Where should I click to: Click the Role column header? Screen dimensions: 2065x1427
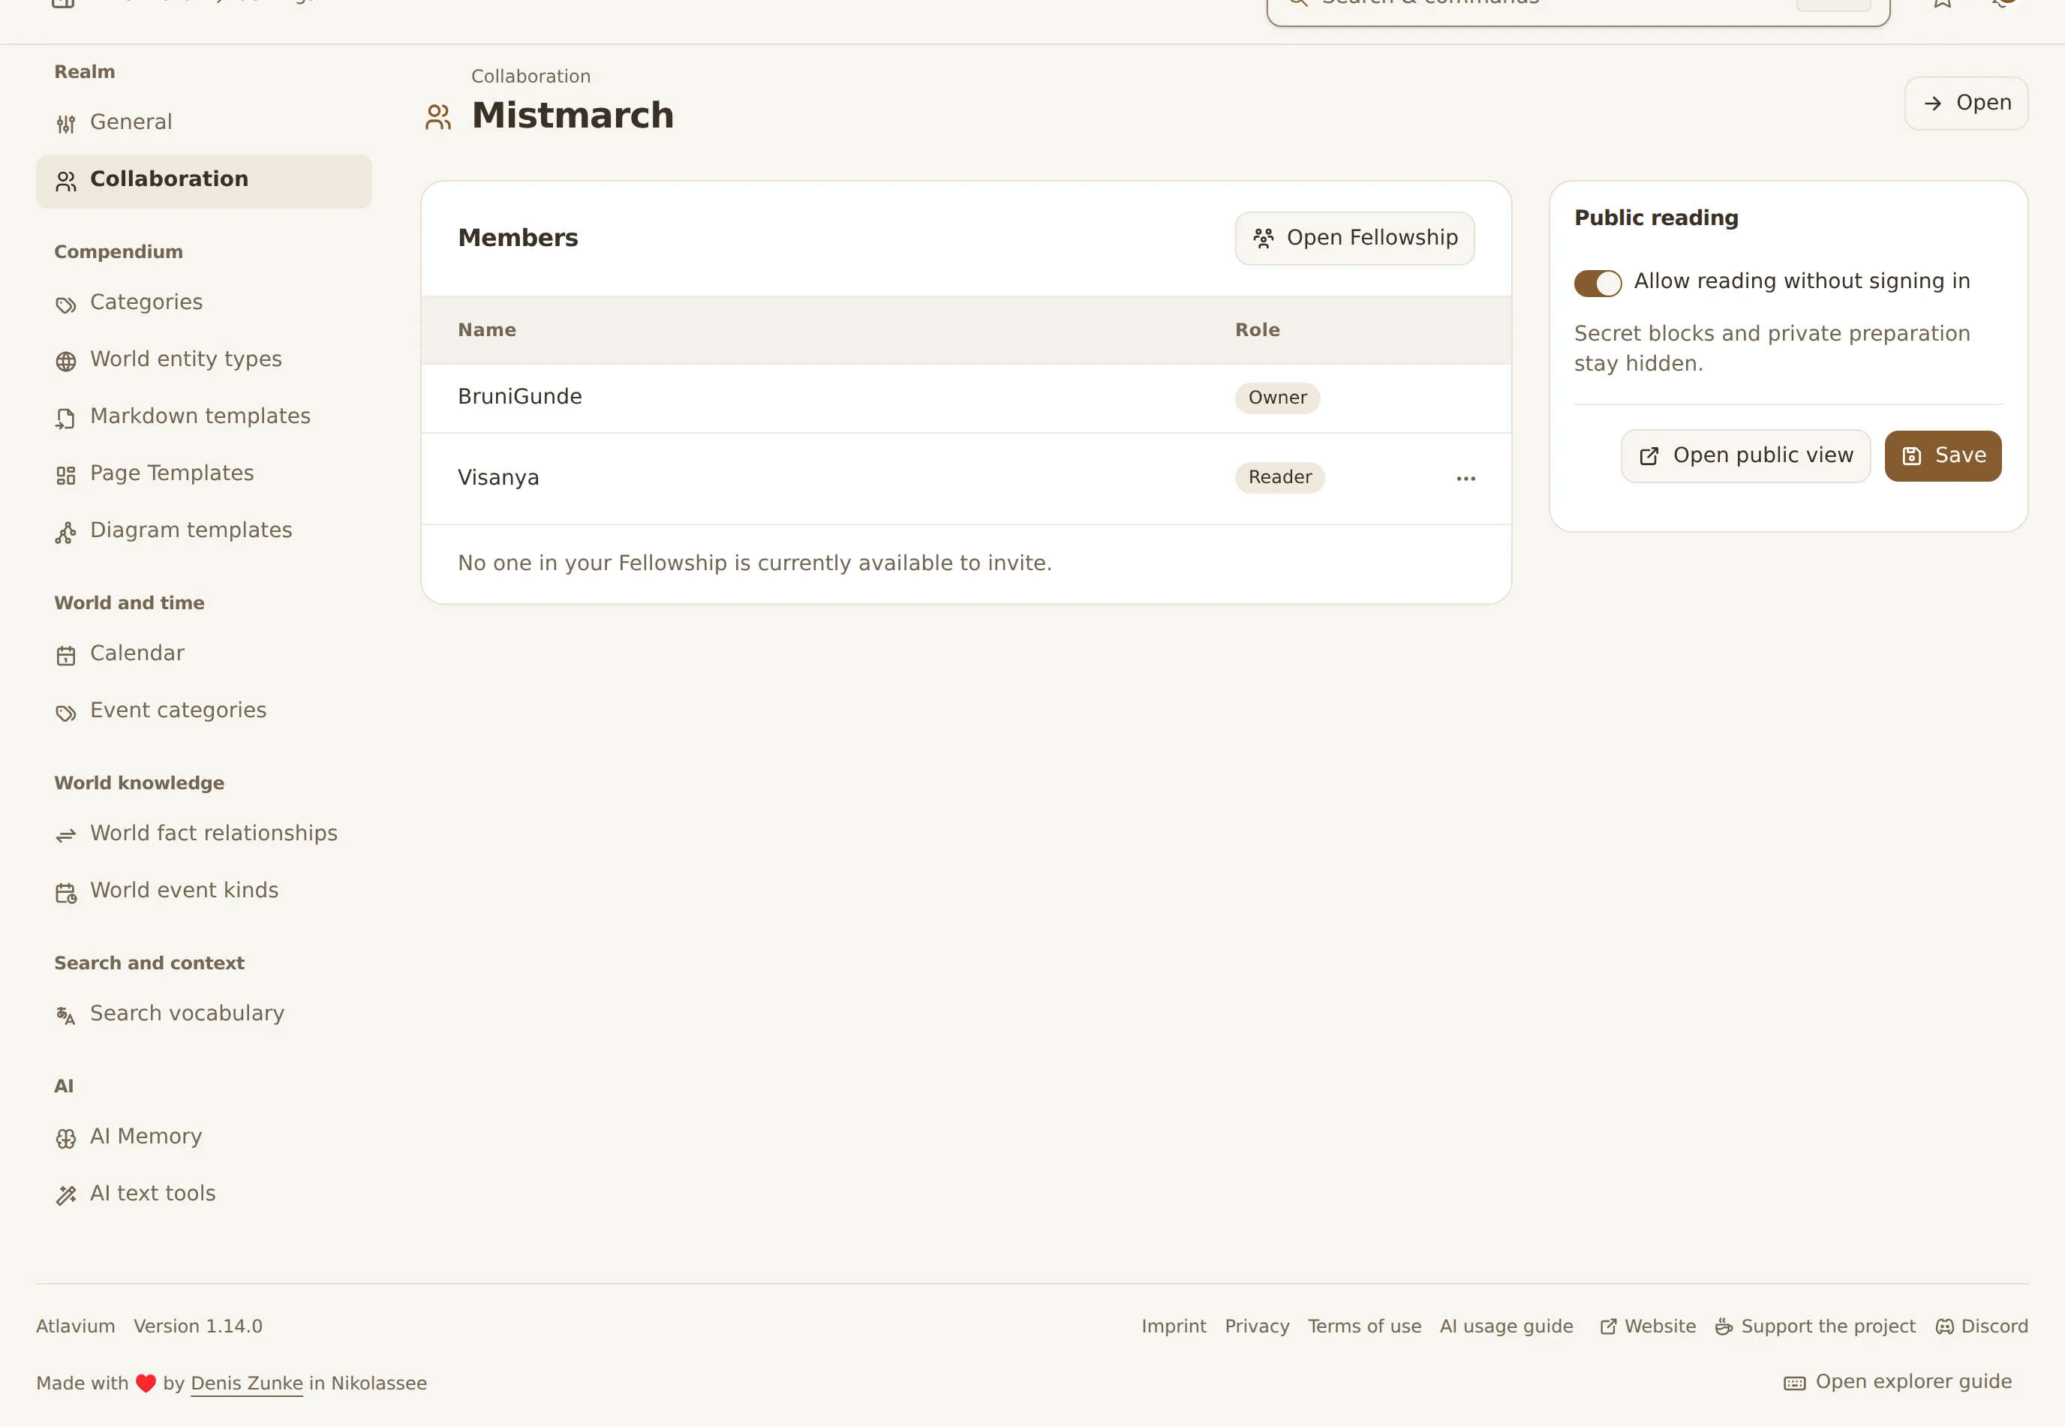tap(1258, 330)
